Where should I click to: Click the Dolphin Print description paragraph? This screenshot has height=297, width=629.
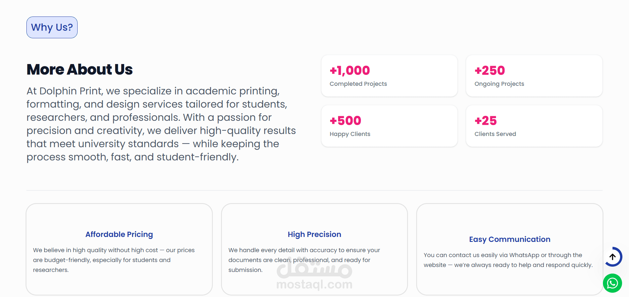[161, 124]
